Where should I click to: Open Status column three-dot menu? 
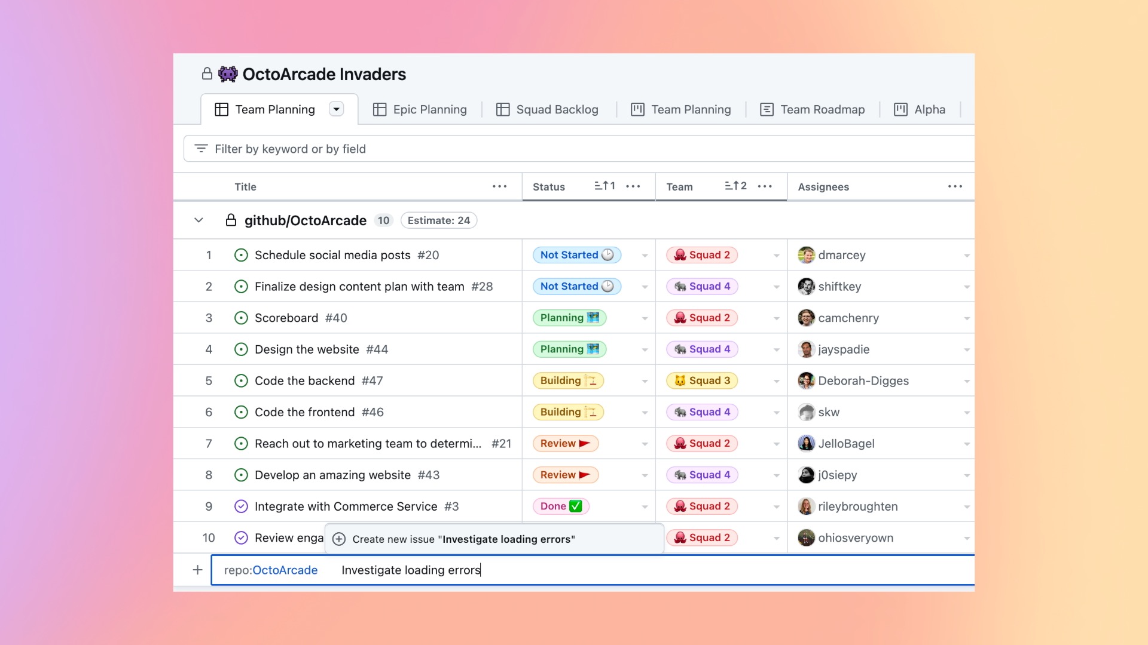pos(633,187)
